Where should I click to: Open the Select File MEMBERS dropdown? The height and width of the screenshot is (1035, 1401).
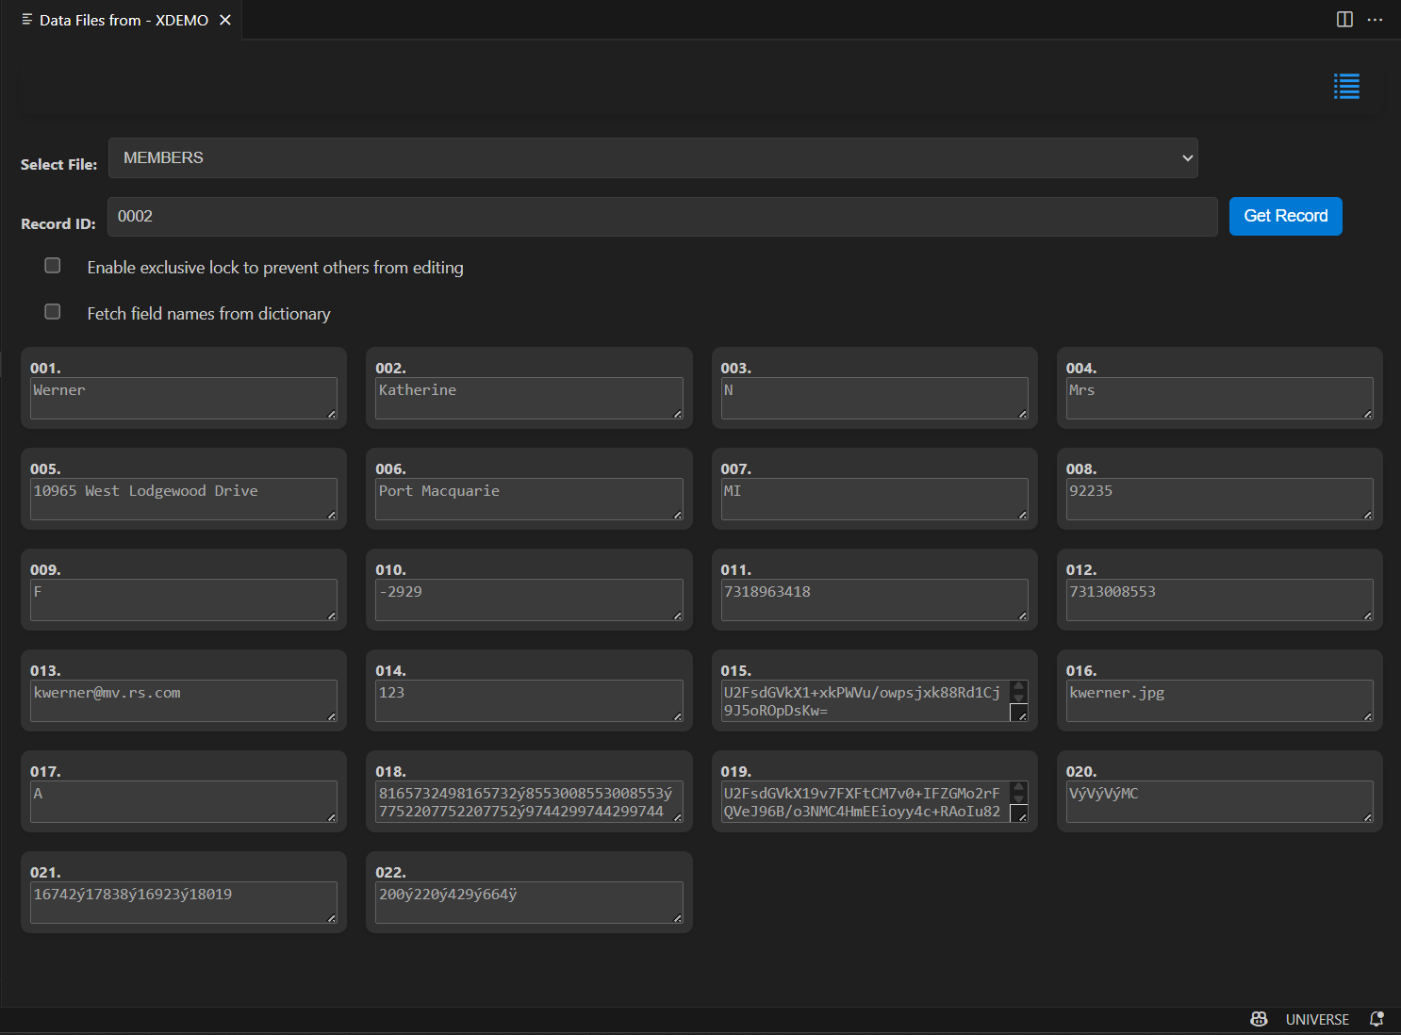click(x=652, y=158)
